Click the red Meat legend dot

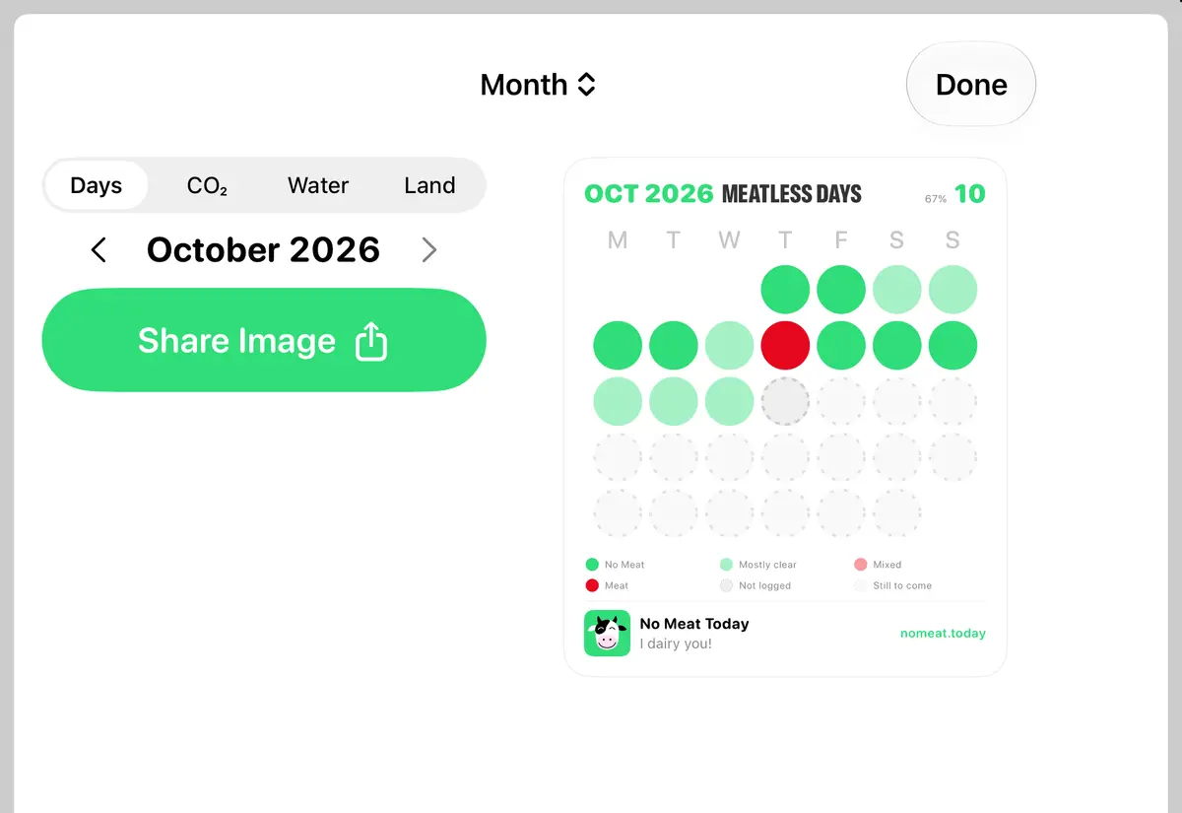[x=592, y=585]
